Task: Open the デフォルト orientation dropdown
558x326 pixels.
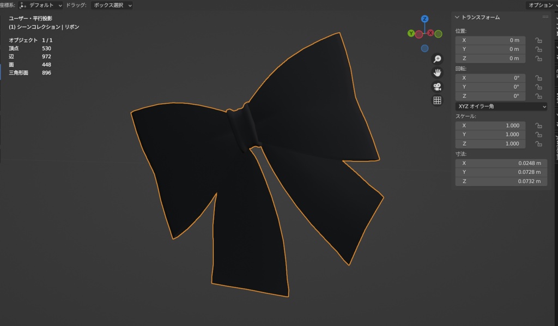Action: coord(40,5)
